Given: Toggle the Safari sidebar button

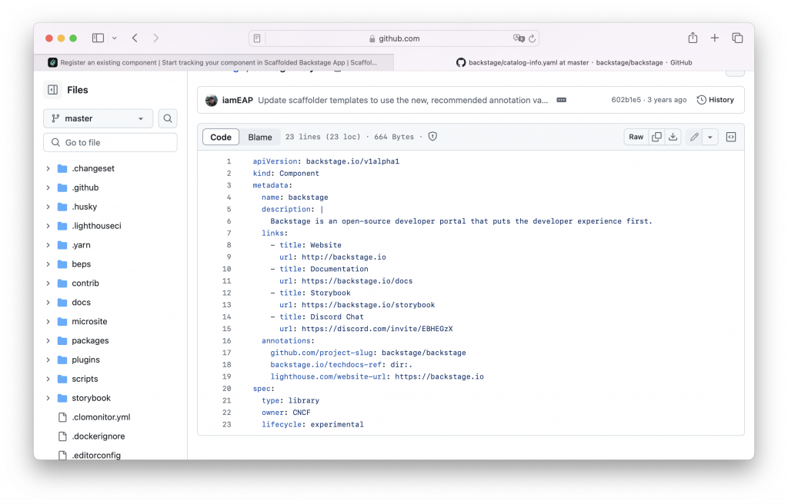Looking at the screenshot, I should [x=98, y=38].
